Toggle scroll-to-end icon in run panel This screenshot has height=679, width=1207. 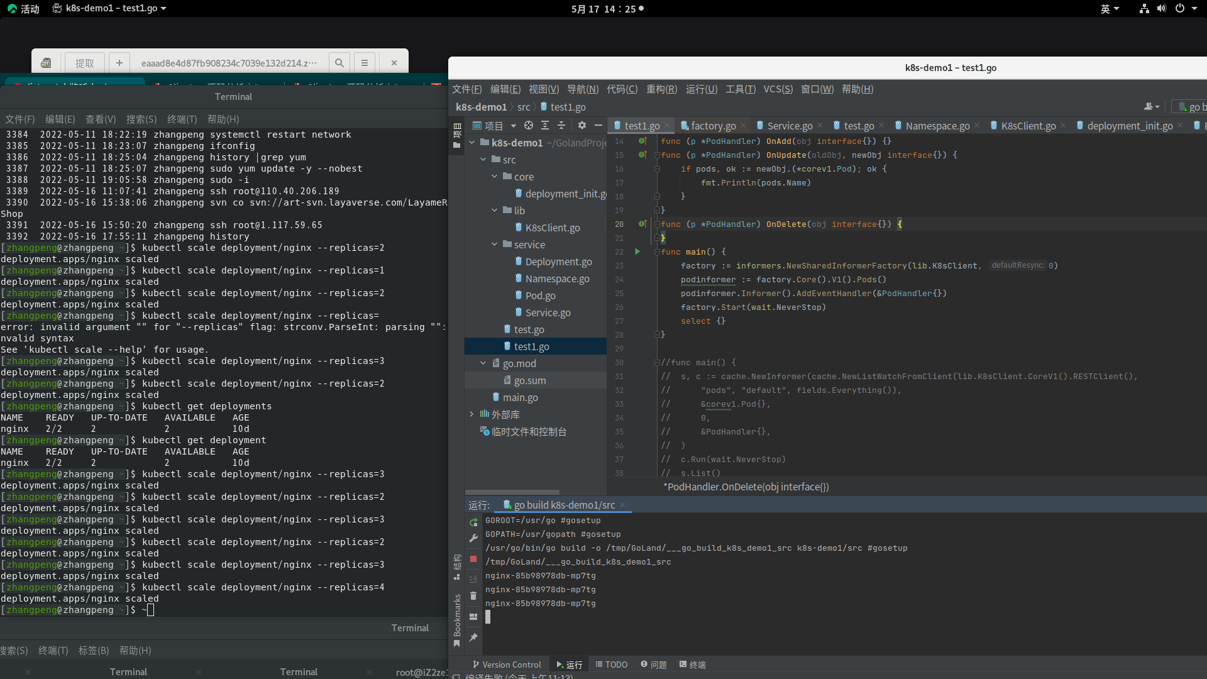(x=473, y=579)
